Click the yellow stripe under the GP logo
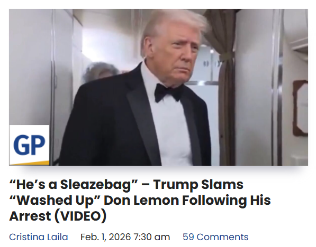This screenshot has height=247, width=316. pos(29,163)
